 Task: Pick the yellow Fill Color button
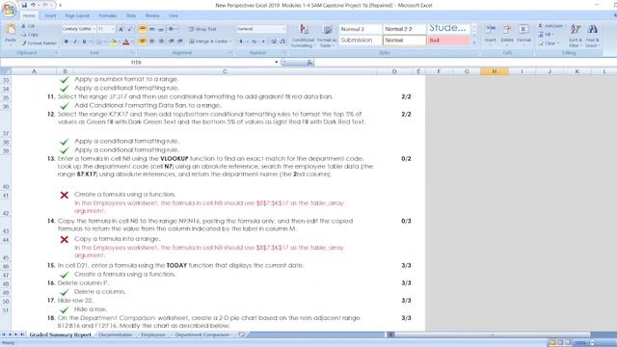[113, 41]
